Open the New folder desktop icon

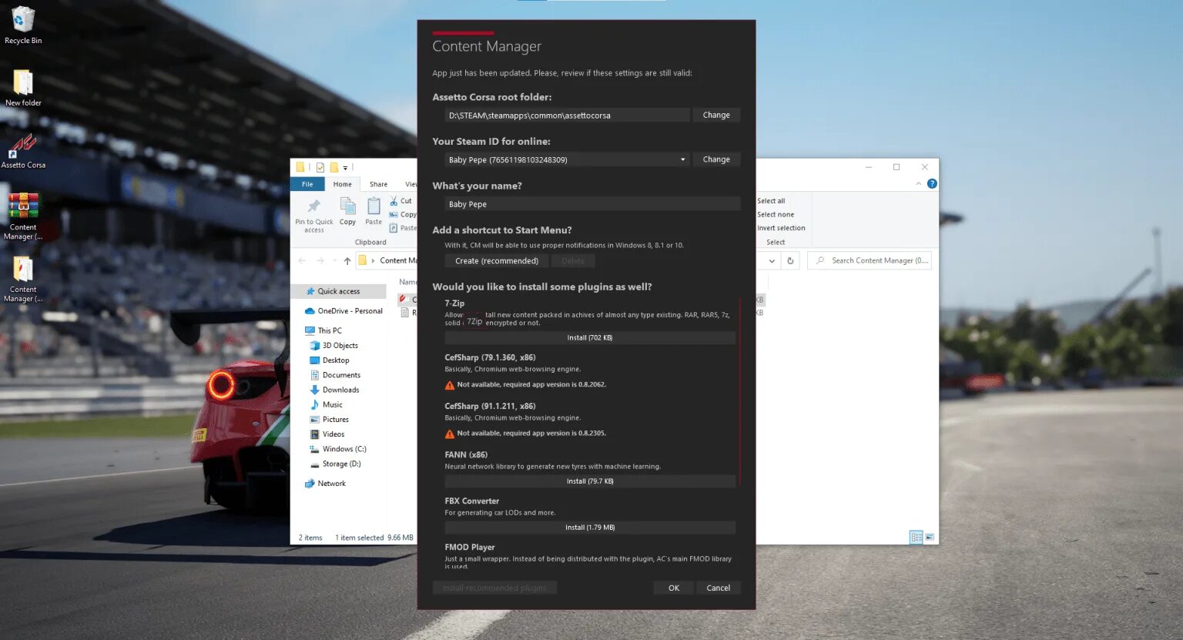click(23, 88)
